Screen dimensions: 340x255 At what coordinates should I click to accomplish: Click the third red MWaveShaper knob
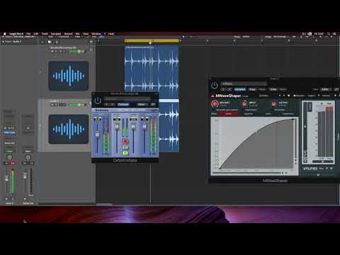pos(273,103)
